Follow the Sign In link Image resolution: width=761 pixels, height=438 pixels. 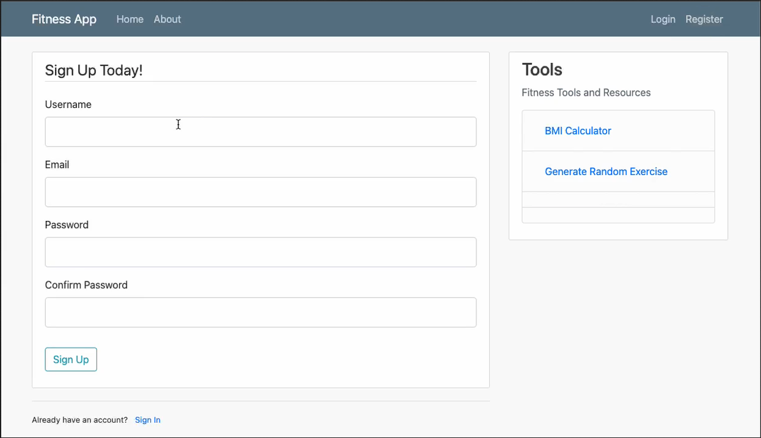click(148, 420)
